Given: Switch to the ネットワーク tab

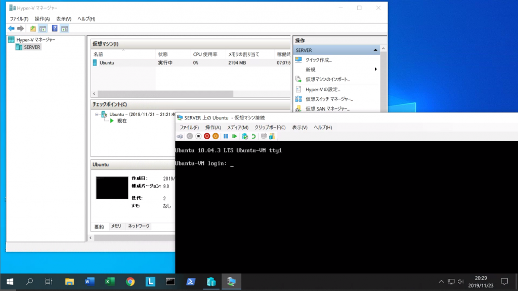Looking at the screenshot, I should point(139,226).
